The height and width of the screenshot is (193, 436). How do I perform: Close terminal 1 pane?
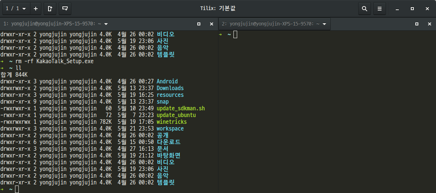[x=211, y=24]
